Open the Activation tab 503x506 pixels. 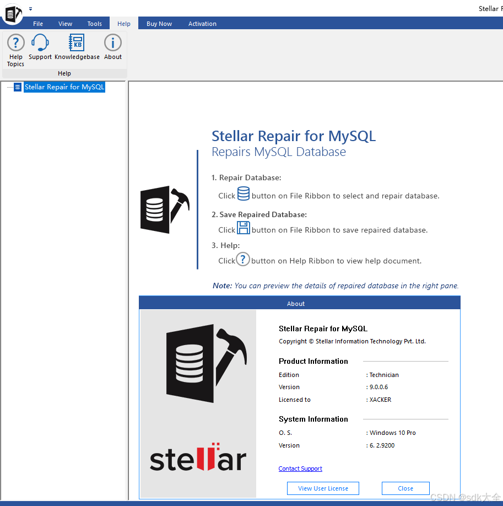pyautogui.click(x=202, y=24)
